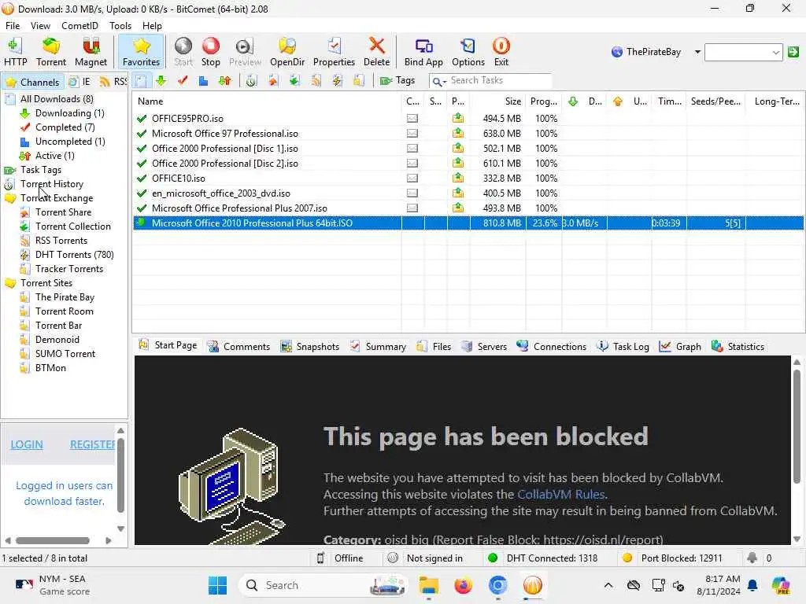Add a Magnet link via toolbar
806x604 pixels.
point(91,52)
